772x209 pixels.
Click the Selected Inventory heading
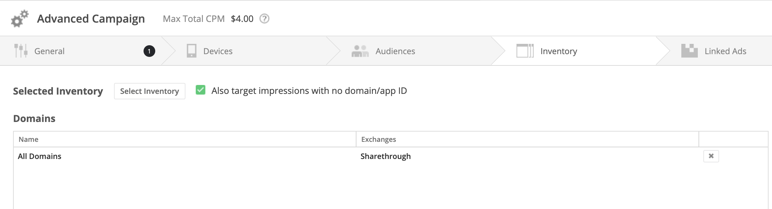click(58, 91)
